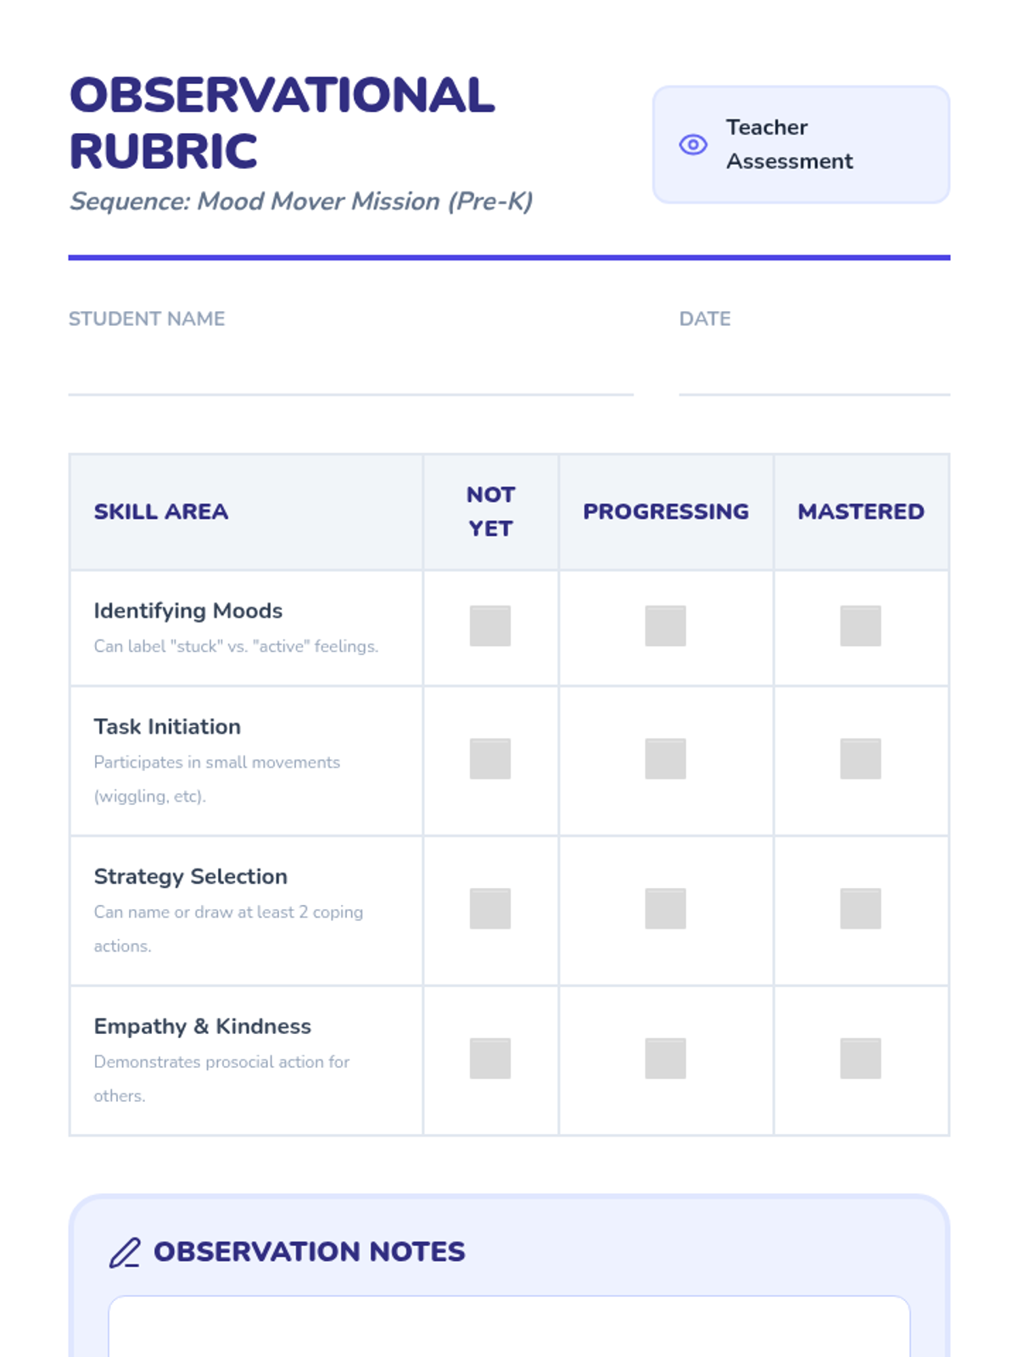Select Progressing for Empathy & Kindness
Viewport: 1018px width, 1357px height.
coord(665,1058)
